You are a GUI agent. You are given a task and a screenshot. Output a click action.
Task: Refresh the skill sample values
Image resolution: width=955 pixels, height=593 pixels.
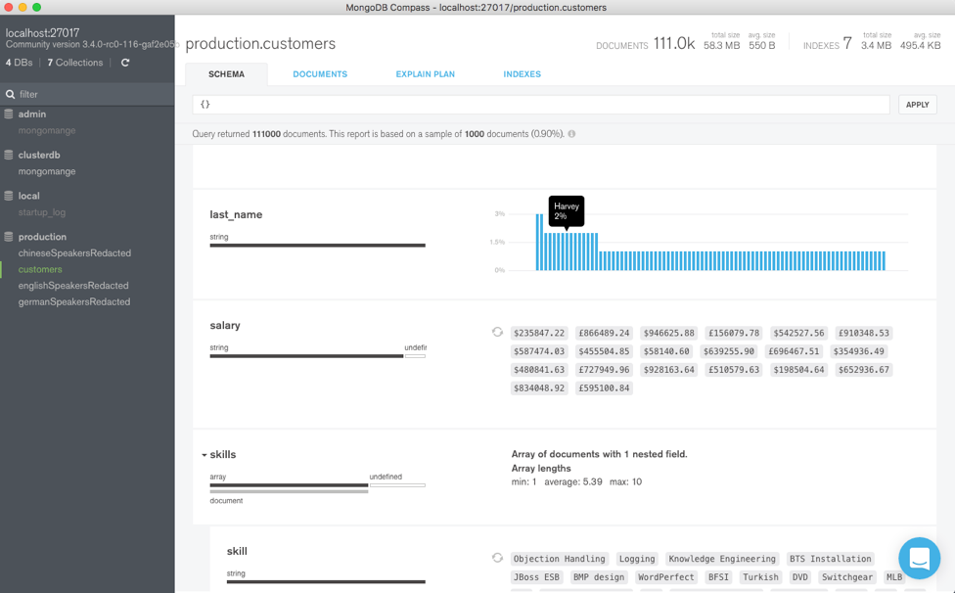(x=498, y=558)
